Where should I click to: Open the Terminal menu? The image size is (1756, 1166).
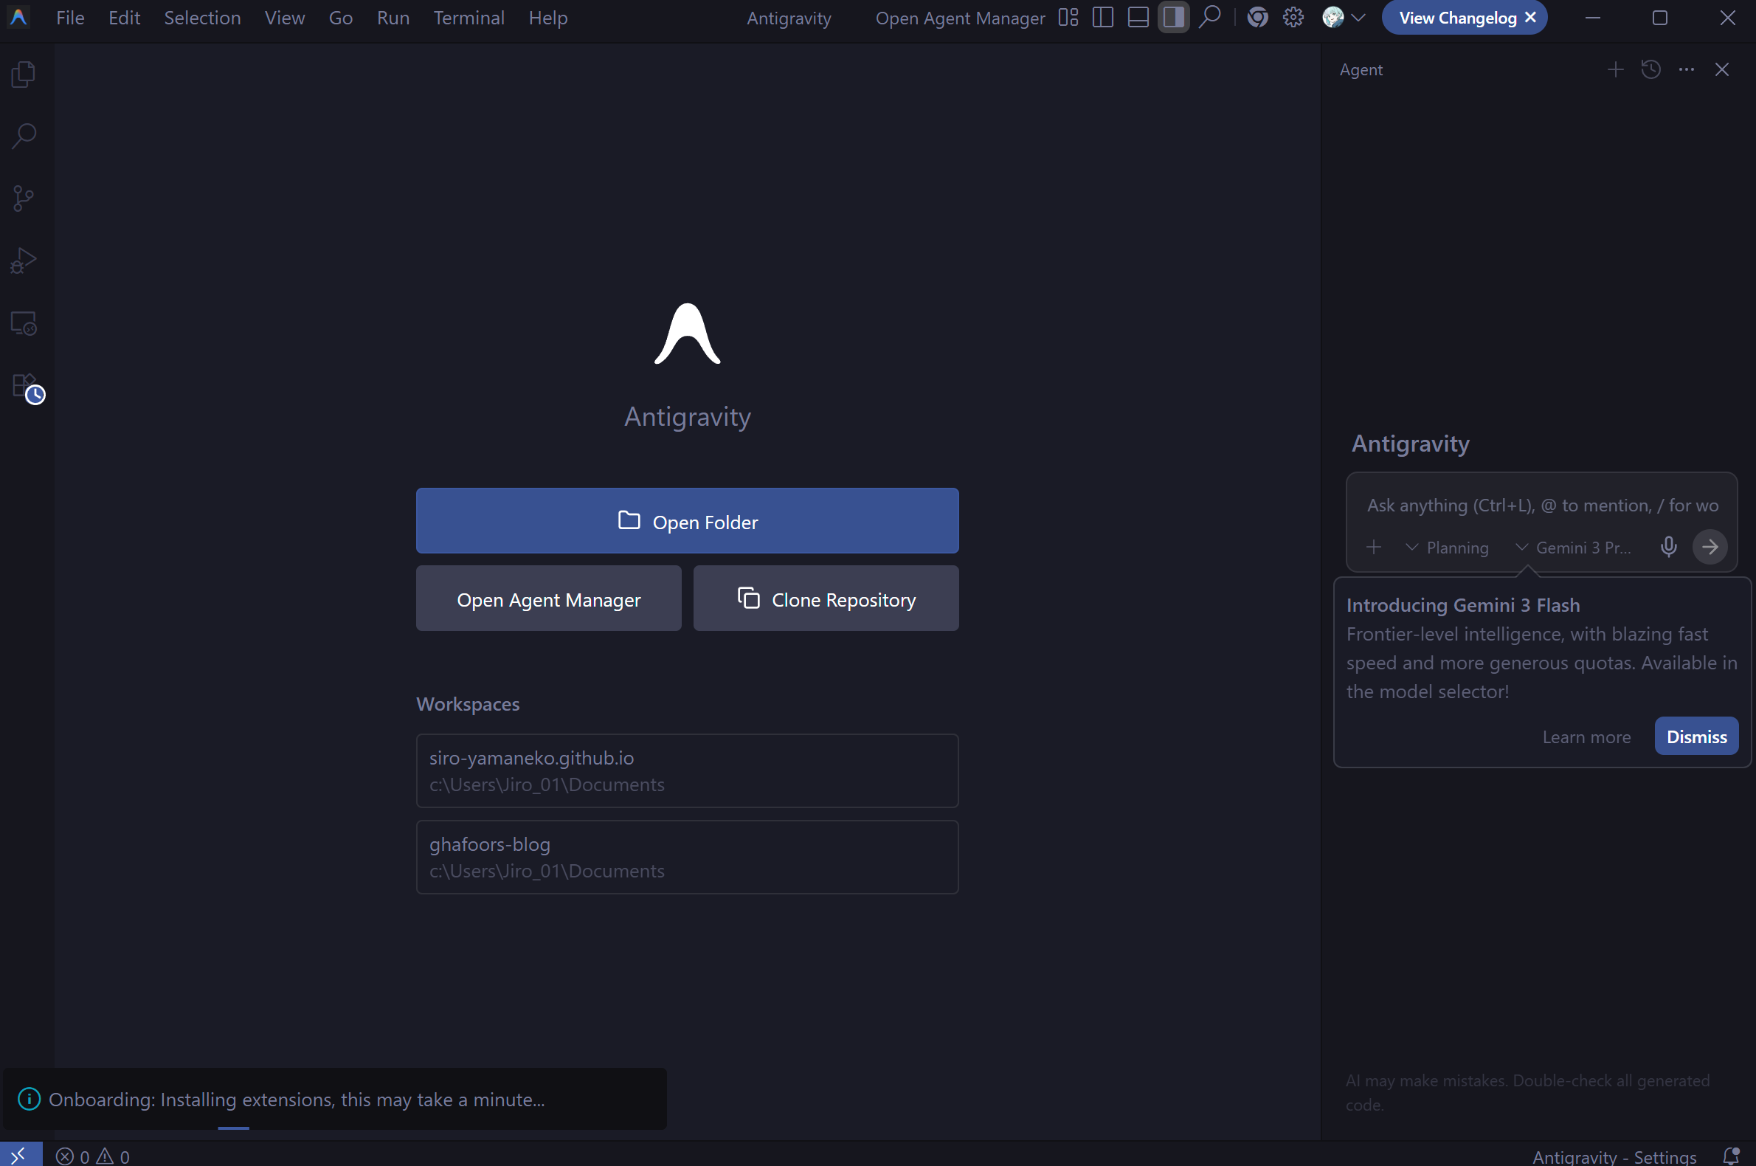(469, 18)
